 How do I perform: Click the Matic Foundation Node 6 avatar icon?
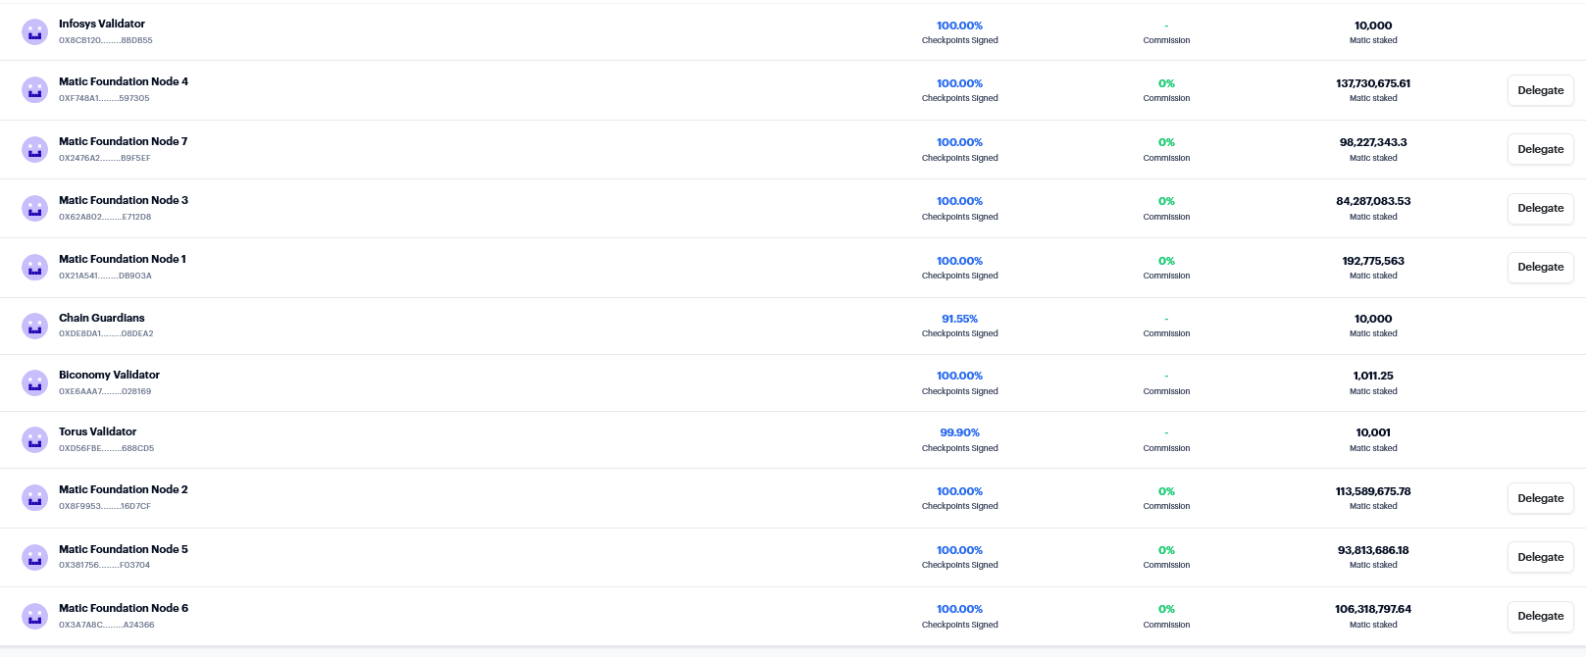pyautogui.click(x=35, y=616)
